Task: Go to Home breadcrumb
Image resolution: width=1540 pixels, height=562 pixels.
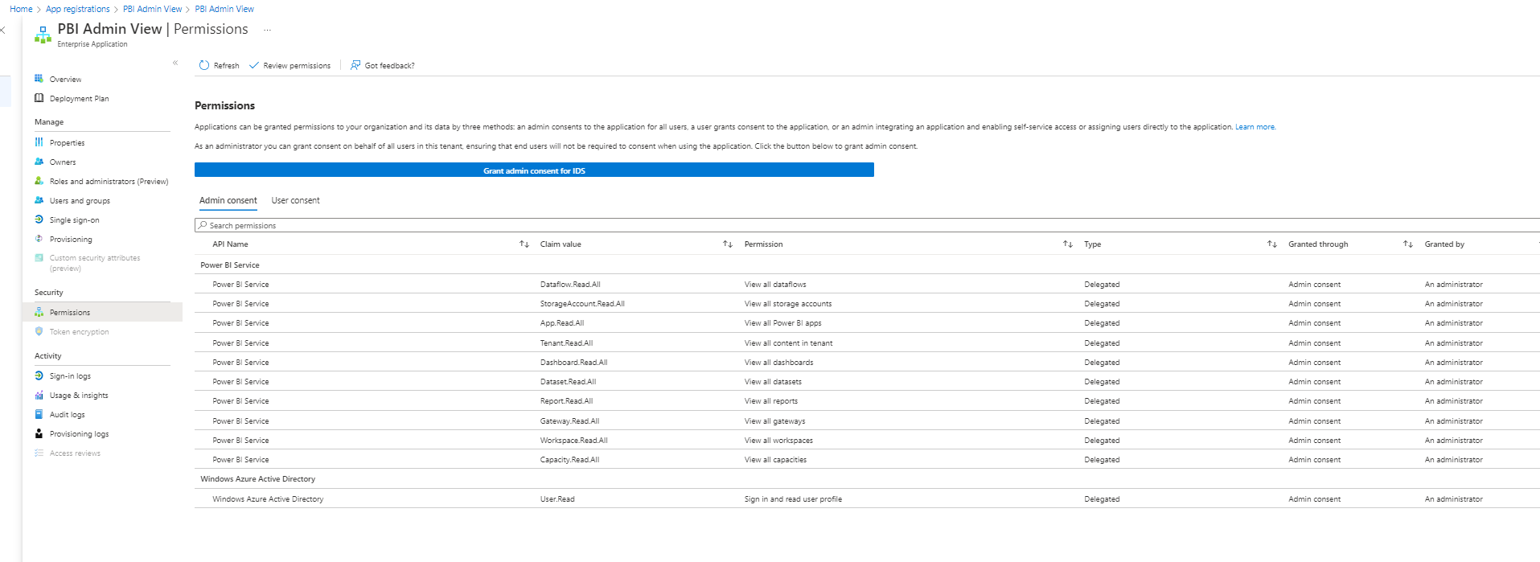Action: 21,9
